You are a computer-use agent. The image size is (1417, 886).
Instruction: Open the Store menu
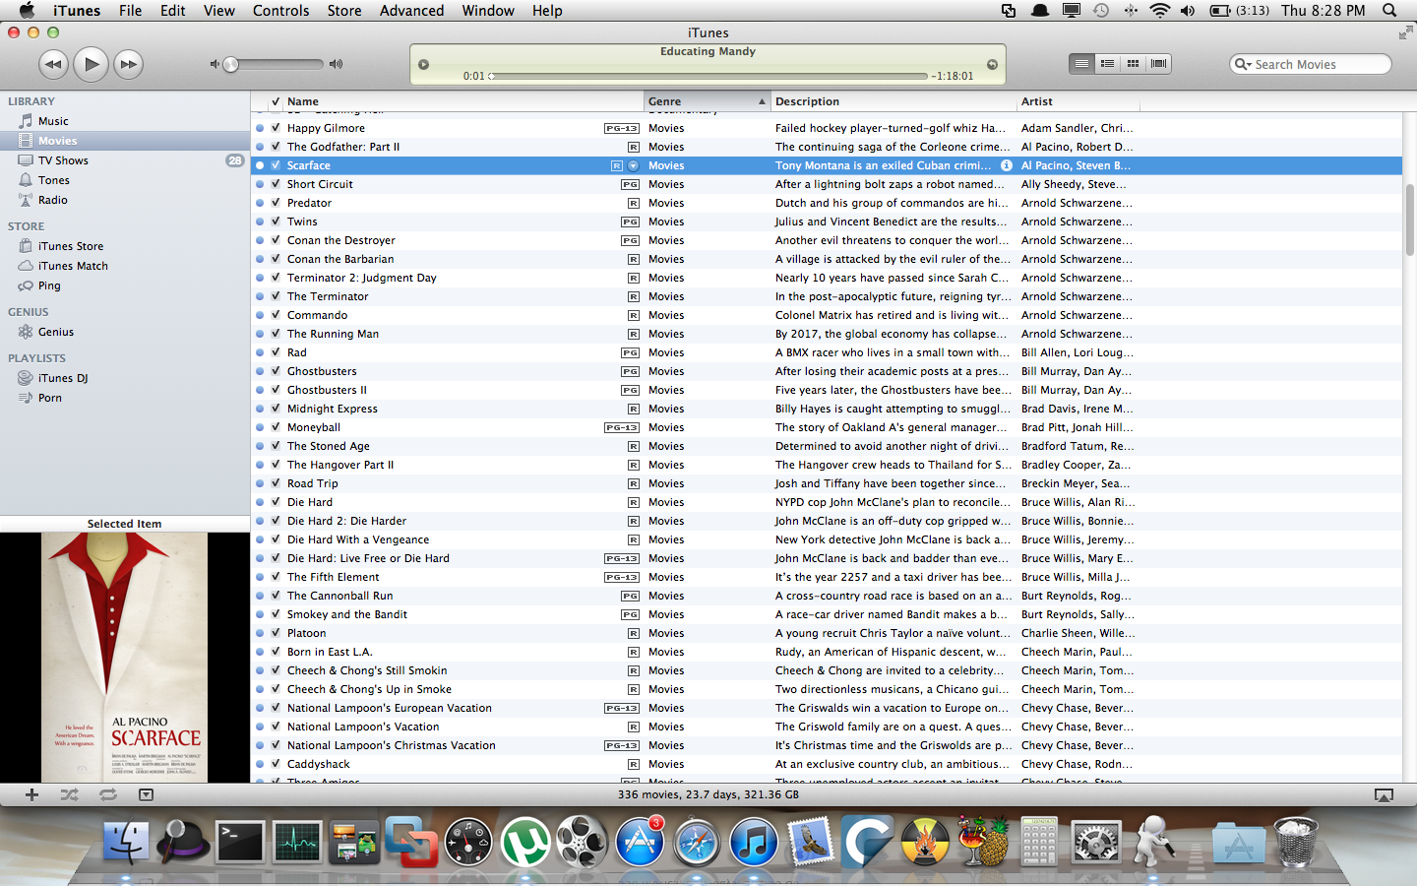click(344, 11)
